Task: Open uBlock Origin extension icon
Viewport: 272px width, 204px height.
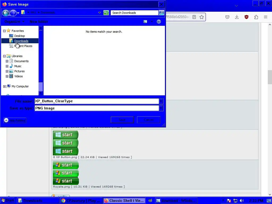Action: pos(246,17)
